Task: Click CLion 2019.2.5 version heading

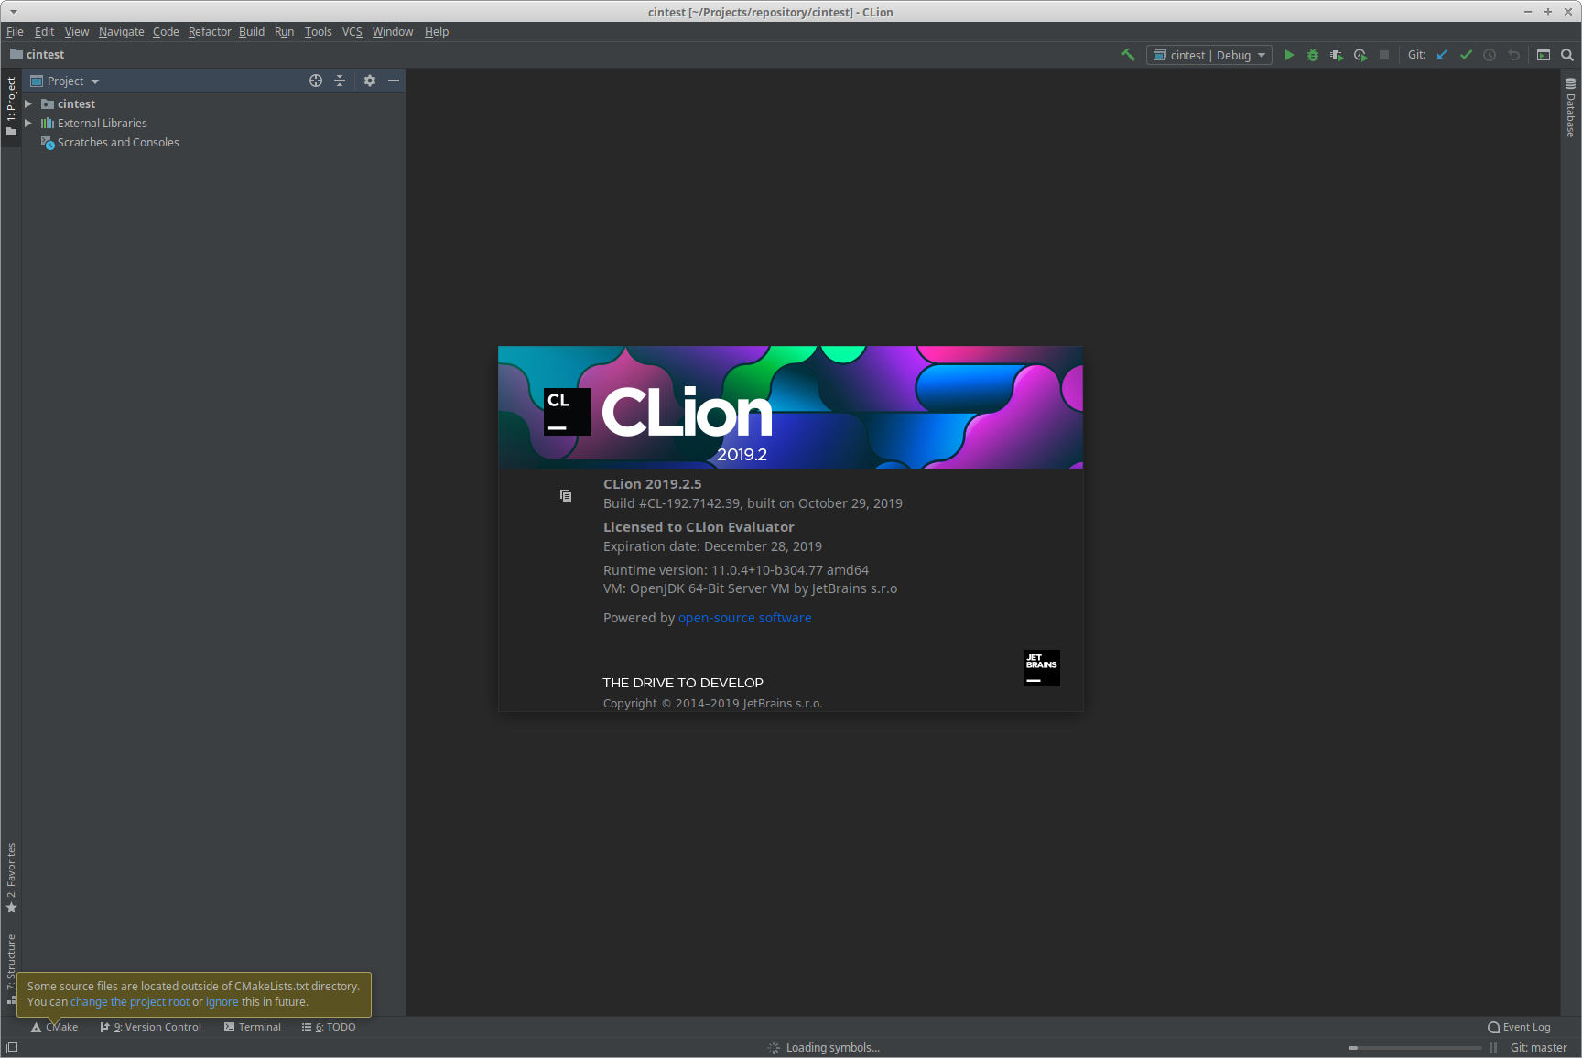Action: tap(652, 484)
